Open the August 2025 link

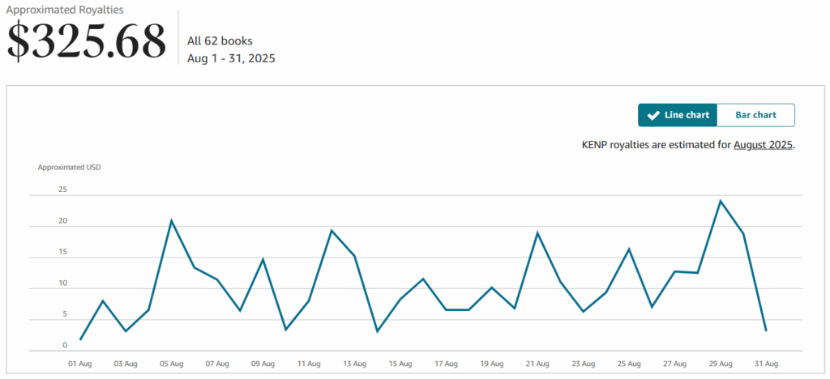[763, 145]
